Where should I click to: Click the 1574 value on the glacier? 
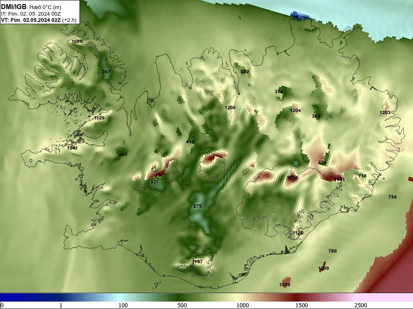(x=292, y=178)
